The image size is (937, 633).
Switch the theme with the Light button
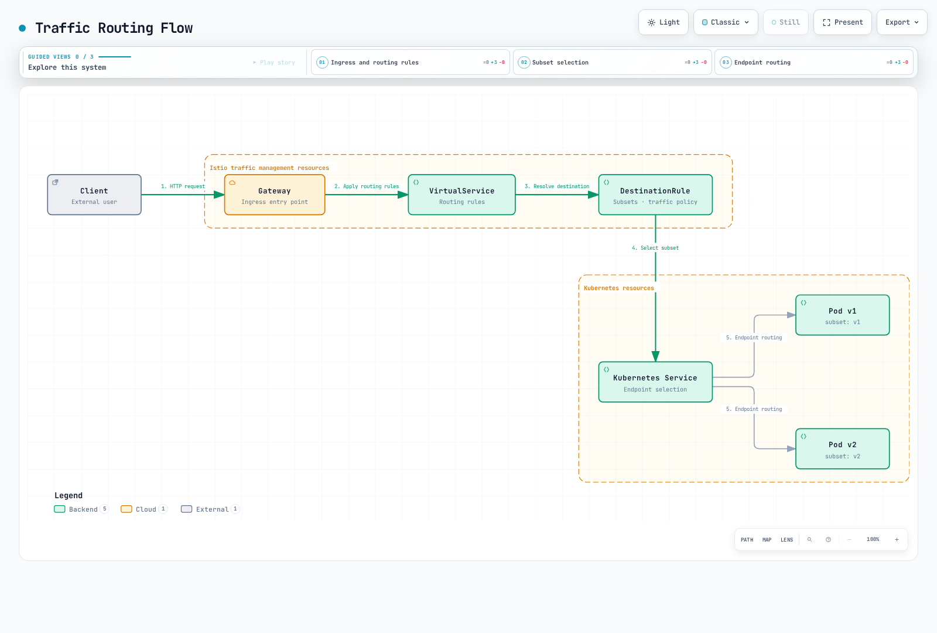[x=664, y=22]
